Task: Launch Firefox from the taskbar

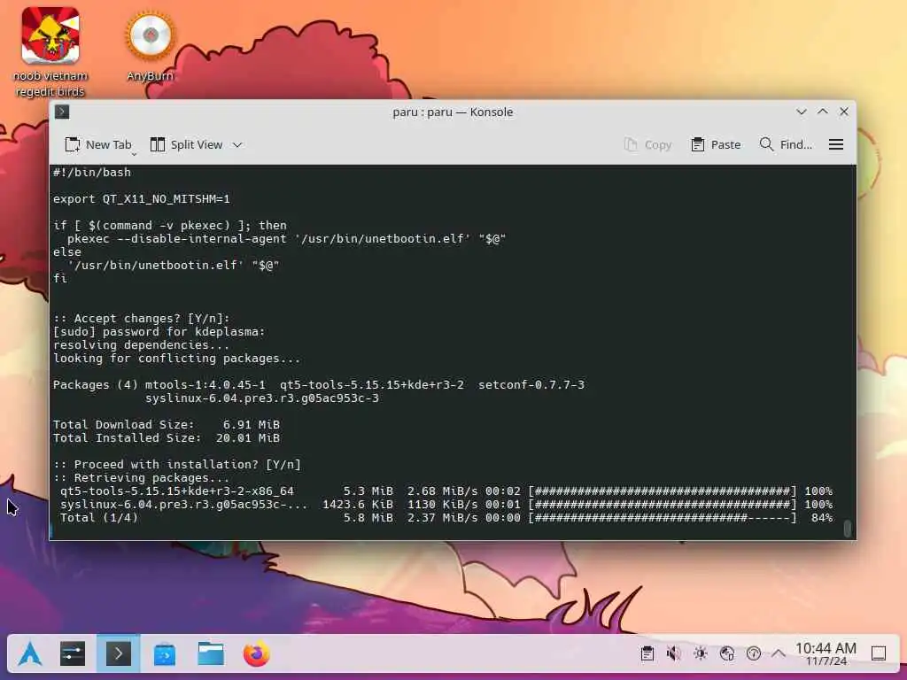Action: pos(256,654)
